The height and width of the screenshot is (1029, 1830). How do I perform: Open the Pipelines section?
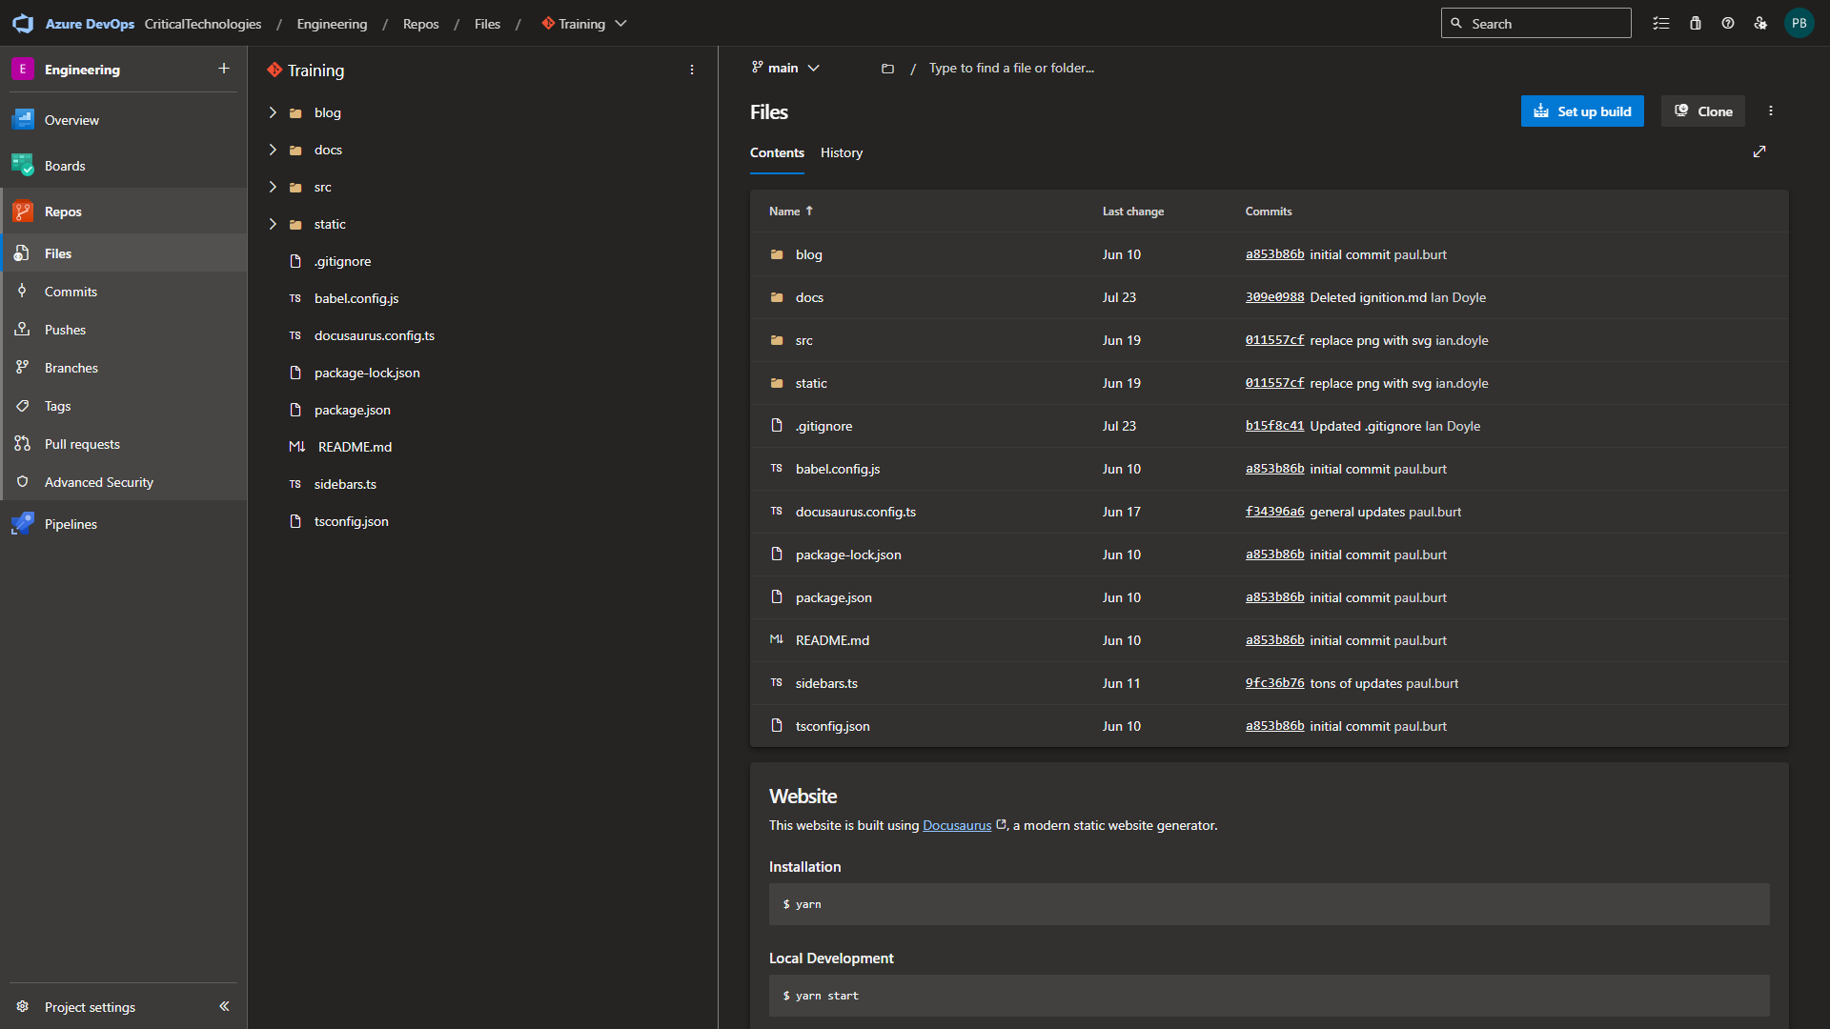click(x=71, y=524)
